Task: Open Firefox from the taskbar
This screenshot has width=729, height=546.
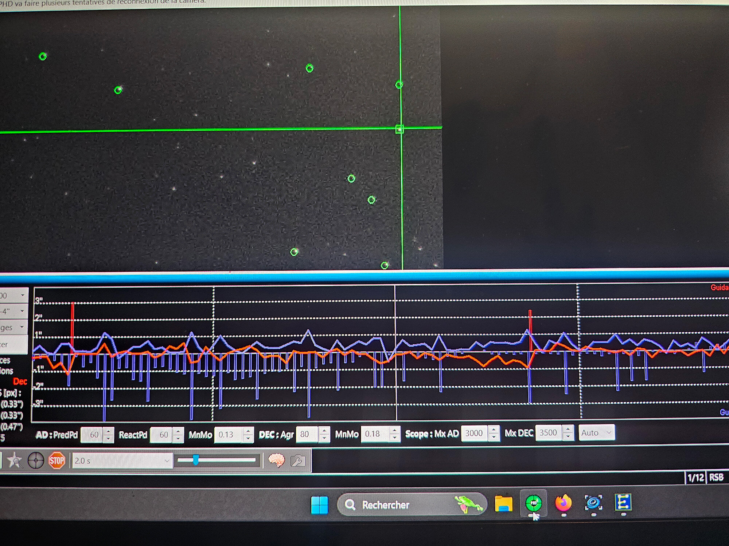Action: click(563, 503)
